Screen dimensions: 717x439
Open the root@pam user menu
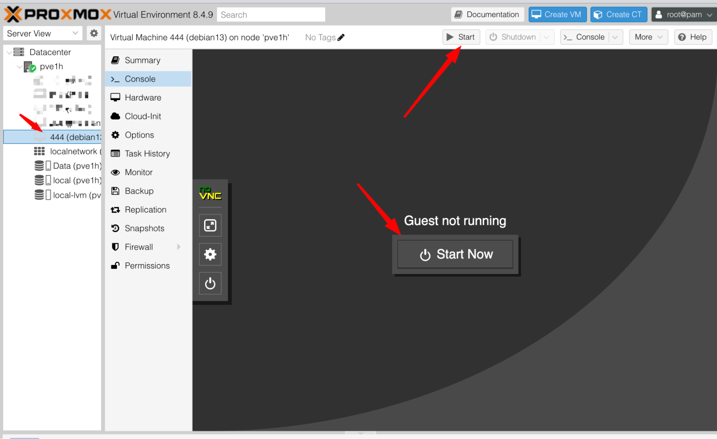[x=684, y=15]
